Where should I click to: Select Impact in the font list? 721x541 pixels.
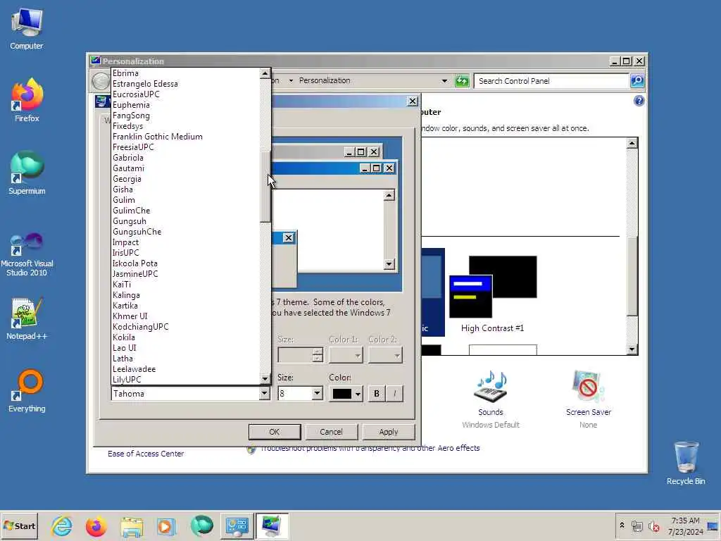[x=186, y=242]
